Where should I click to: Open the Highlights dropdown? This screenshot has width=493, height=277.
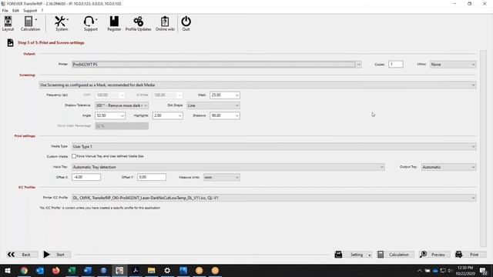(179, 116)
